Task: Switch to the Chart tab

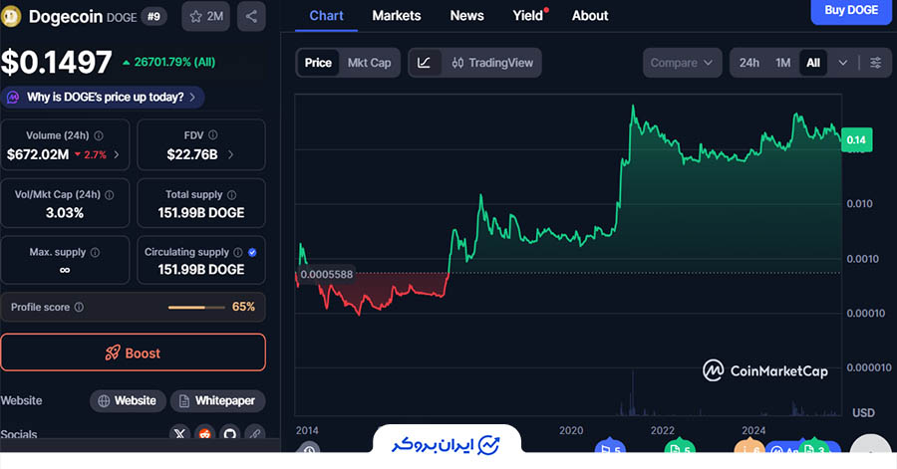Action: pyautogui.click(x=326, y=16)
